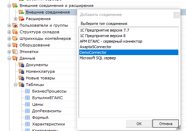The height and width of the screenshot is (131, 186).
Task: Open the Документы tree item
Action: 37,65
